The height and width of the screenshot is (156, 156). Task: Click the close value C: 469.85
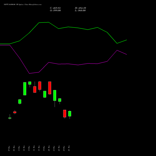(55, 8)
